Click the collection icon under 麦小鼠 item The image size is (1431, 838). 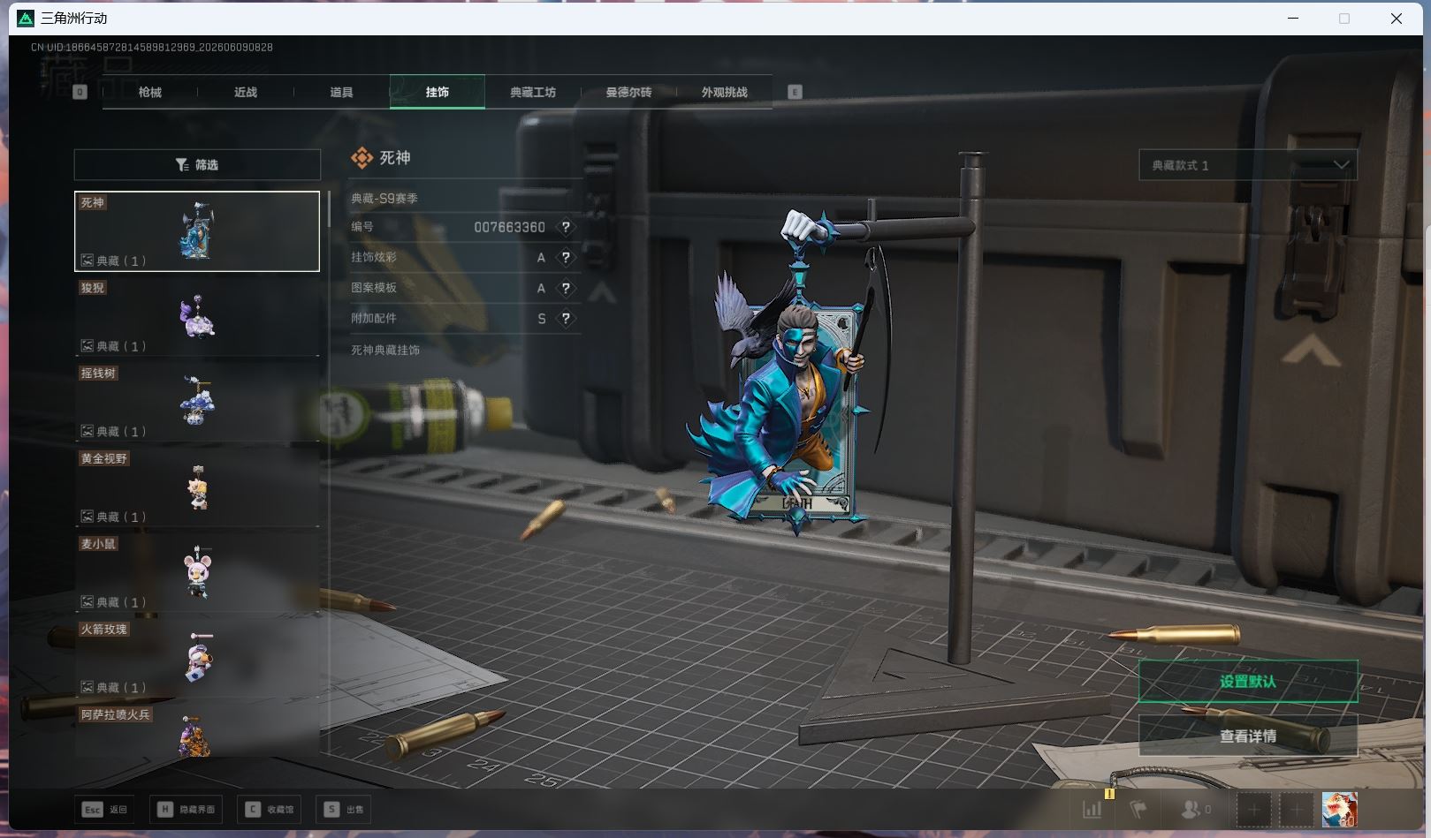tap(88, 602)
